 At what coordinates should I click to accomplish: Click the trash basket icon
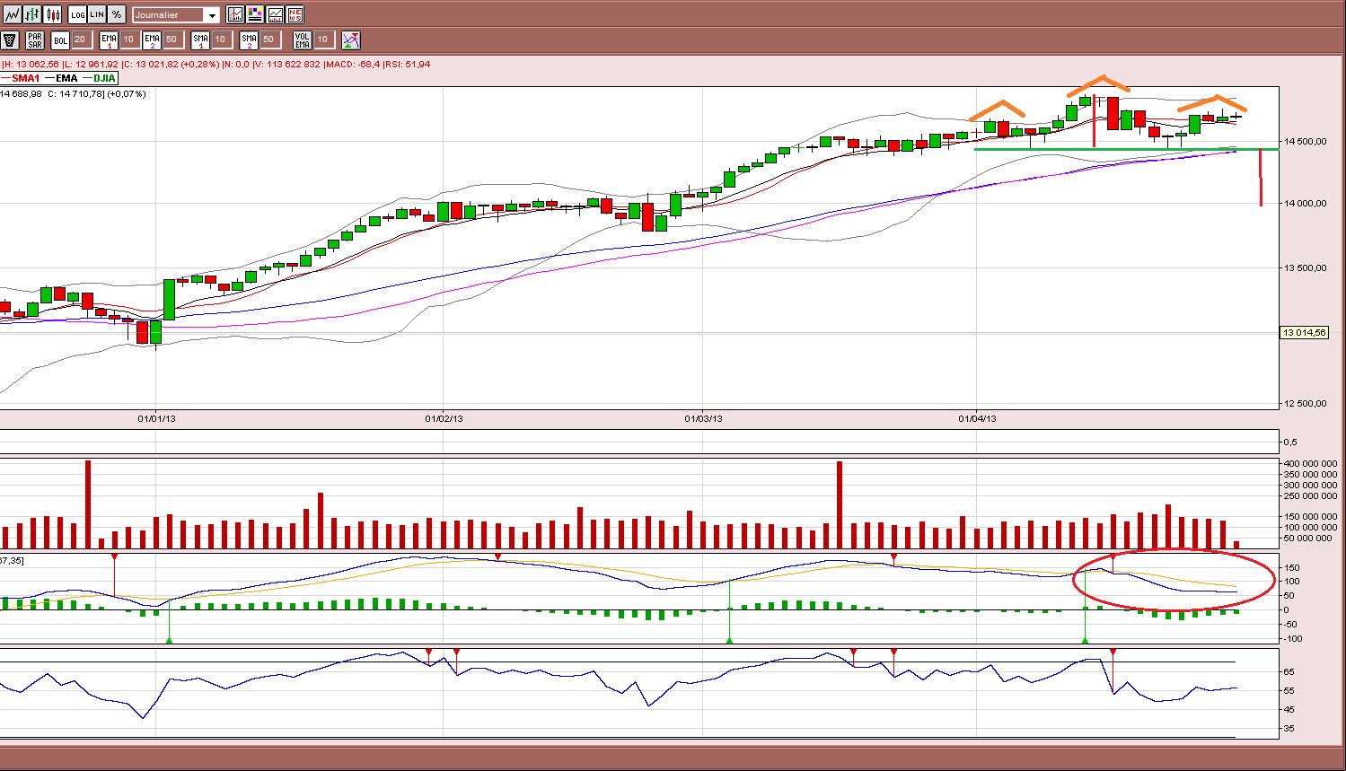pos(11,39)
